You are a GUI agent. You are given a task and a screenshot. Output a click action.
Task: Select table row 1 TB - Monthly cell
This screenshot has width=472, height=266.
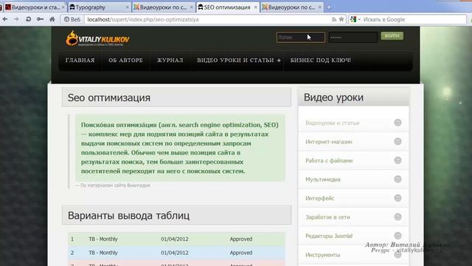pyautogui.click(x=103, y=239)
